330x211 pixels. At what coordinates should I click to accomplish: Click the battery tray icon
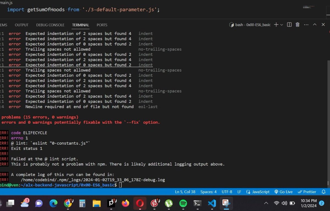click(x=292, y=203)
